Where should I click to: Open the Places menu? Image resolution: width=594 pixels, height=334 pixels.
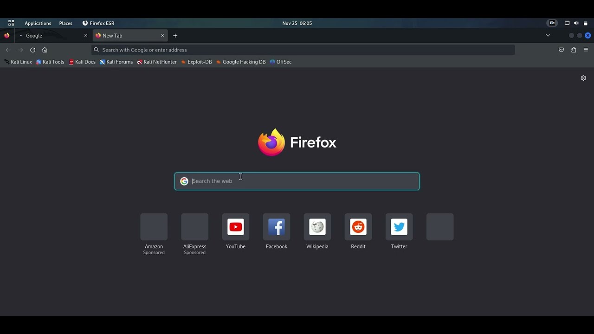coord(65,23)
